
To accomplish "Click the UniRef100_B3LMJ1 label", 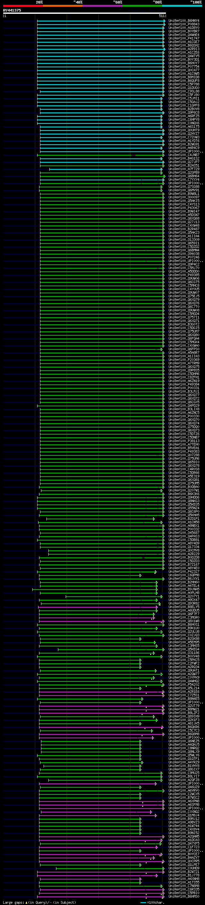I will point(184,391).
